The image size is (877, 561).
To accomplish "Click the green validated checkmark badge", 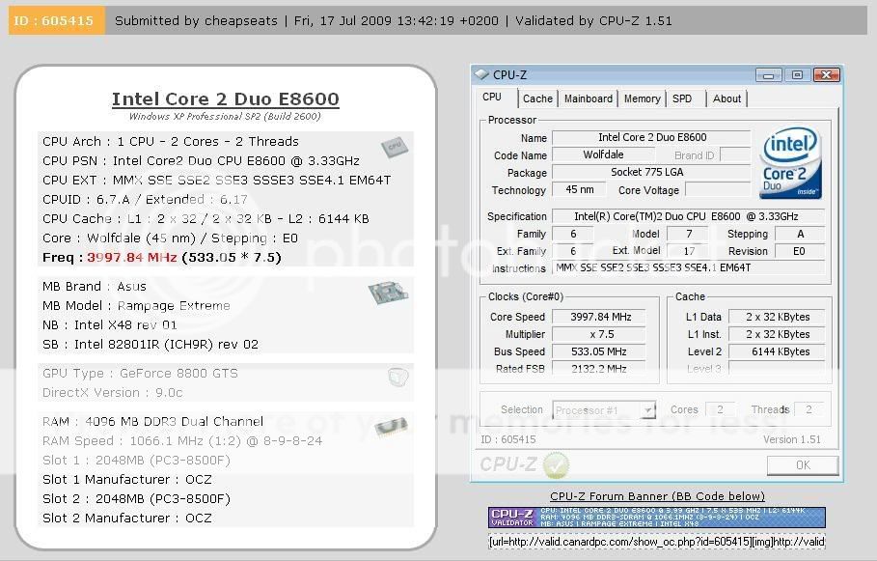I will (x=556, y=464).
